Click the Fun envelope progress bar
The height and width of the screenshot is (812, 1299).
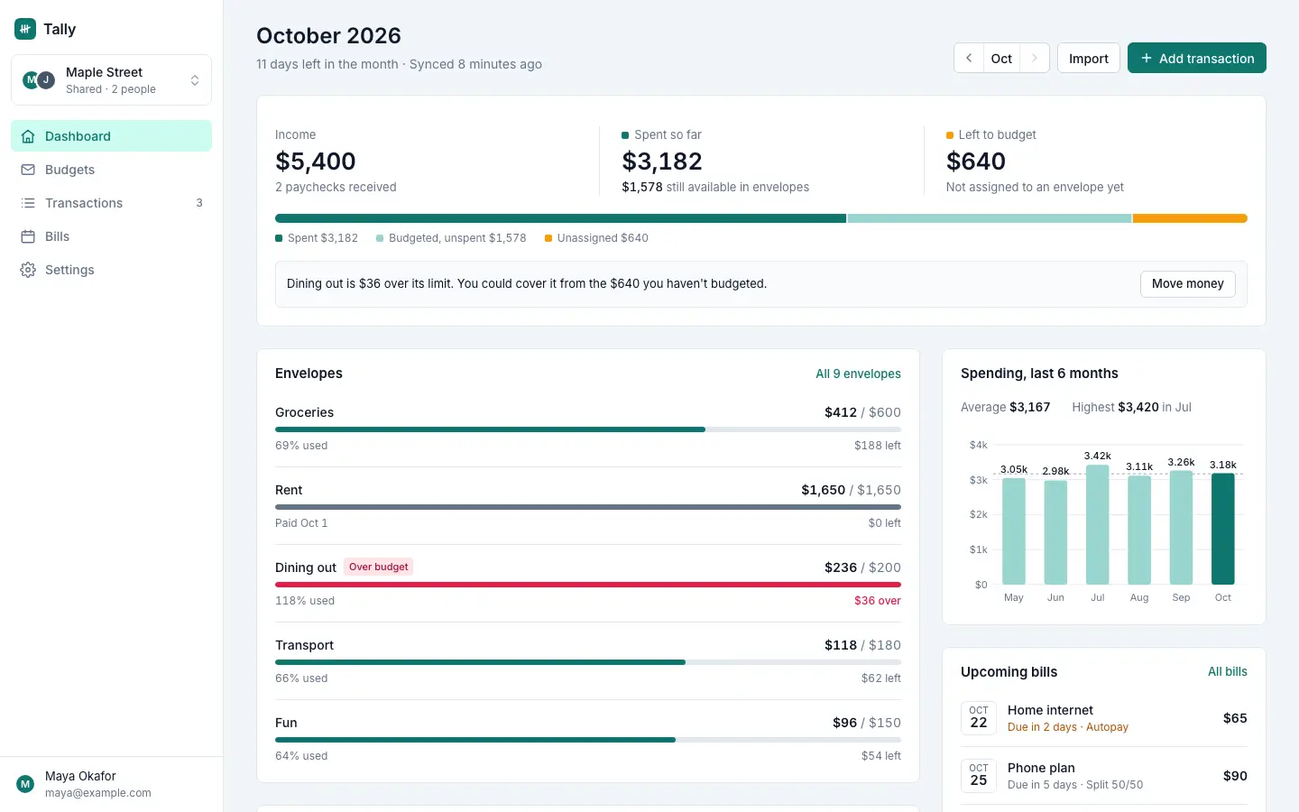click(588, 740)
